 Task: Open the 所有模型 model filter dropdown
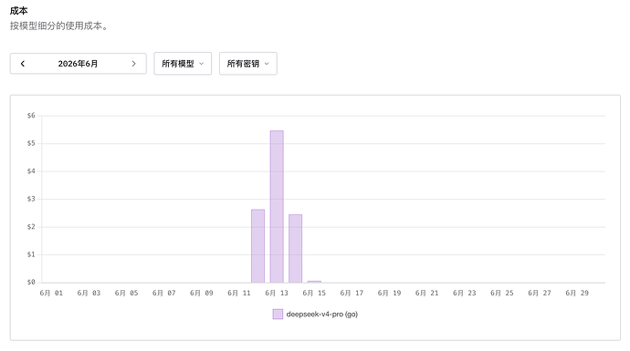(x=183, y=64)
